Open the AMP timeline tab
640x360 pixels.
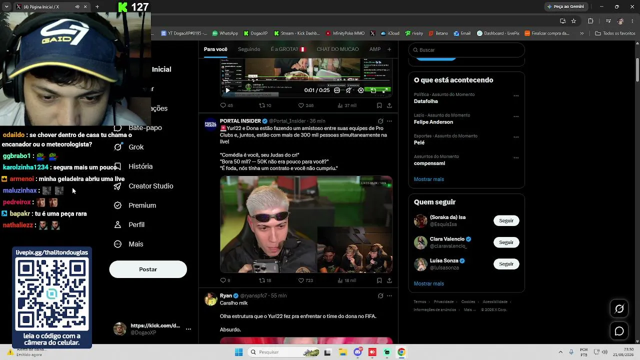pyautogui.click(x=375, y=49)
